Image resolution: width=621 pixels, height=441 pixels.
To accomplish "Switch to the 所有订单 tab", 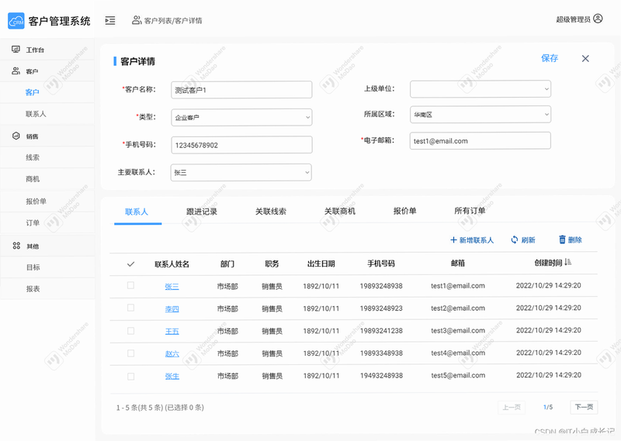I will pyautogui.click(x=470, y=211).
